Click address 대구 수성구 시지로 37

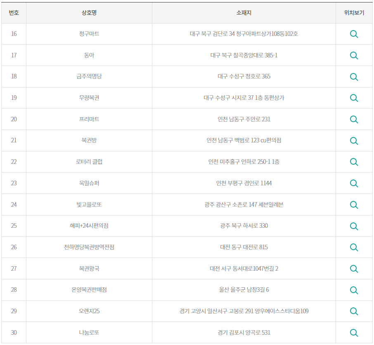click(x=229, y=98)
